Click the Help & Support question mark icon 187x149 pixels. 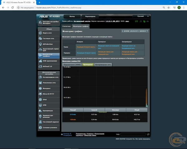[62, 134]
